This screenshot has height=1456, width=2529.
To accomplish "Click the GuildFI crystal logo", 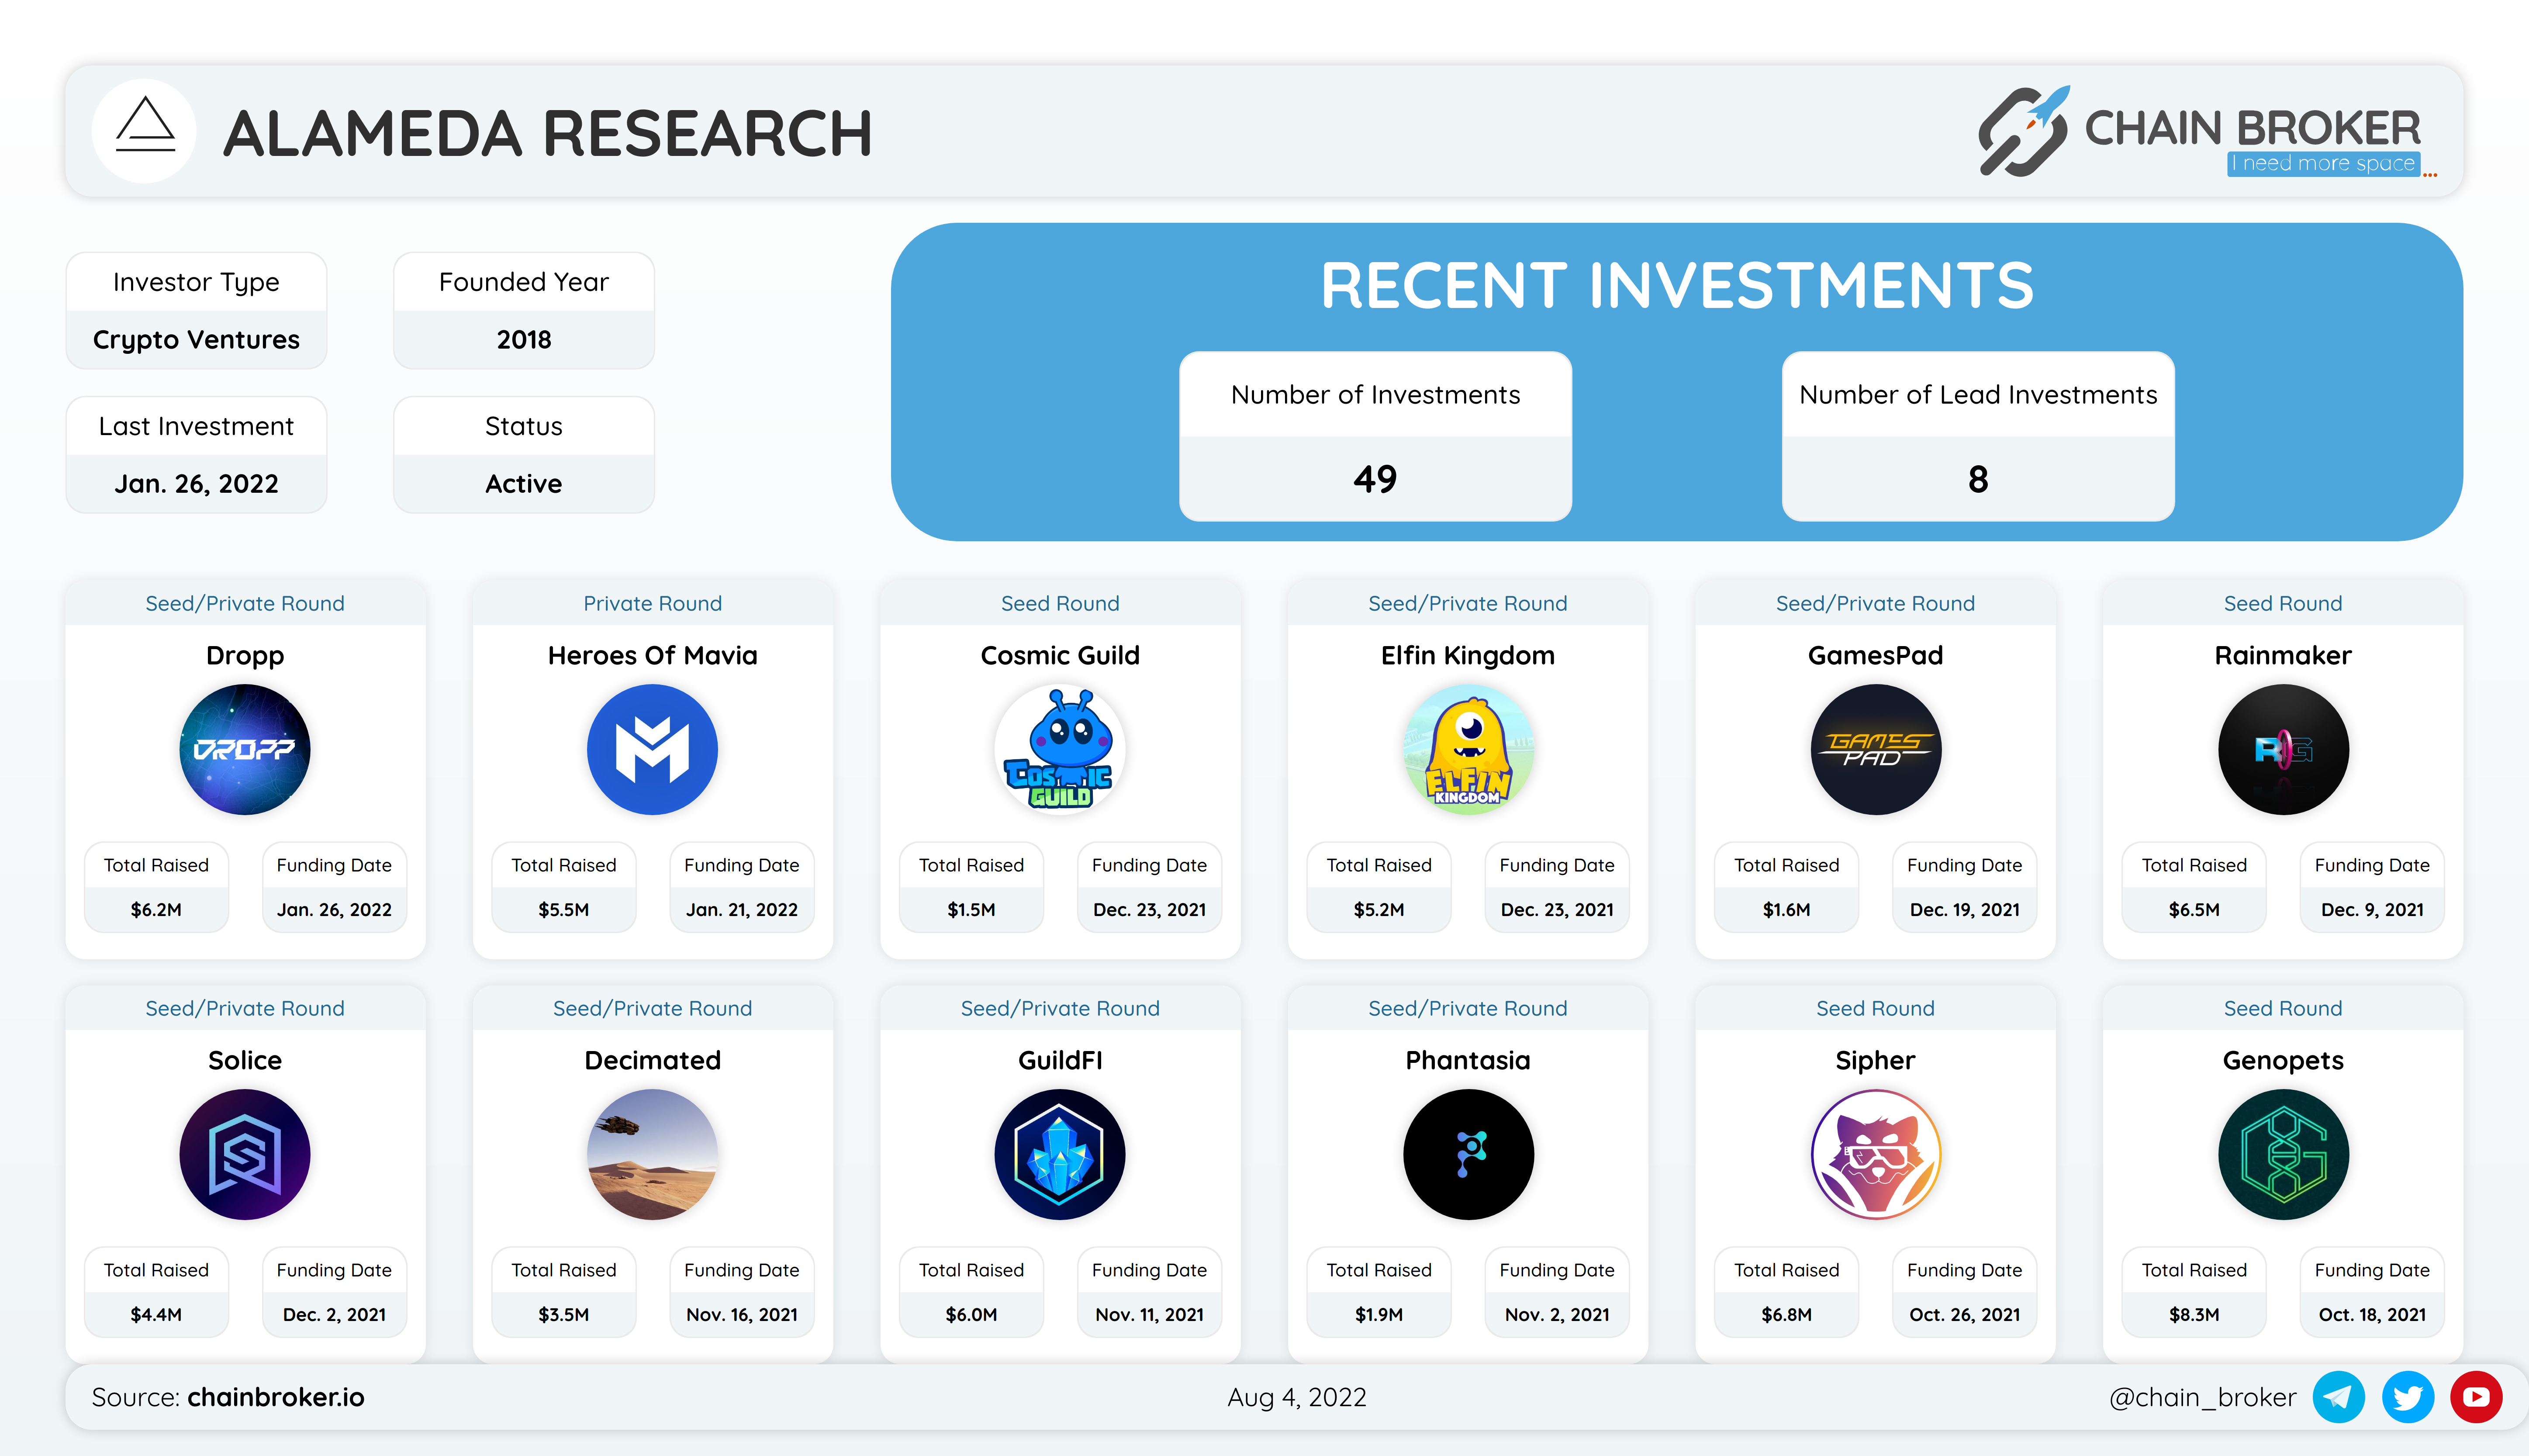I will tap(1060, 1154).
